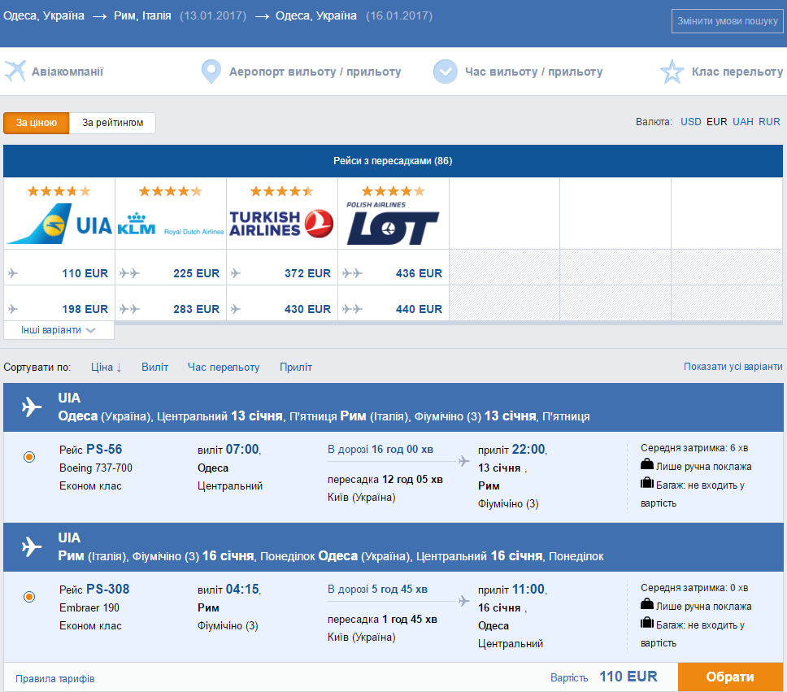Open Правила тарифів link
Screen dimensions: 787x692
pyautogui.click(x=55, y=678)
